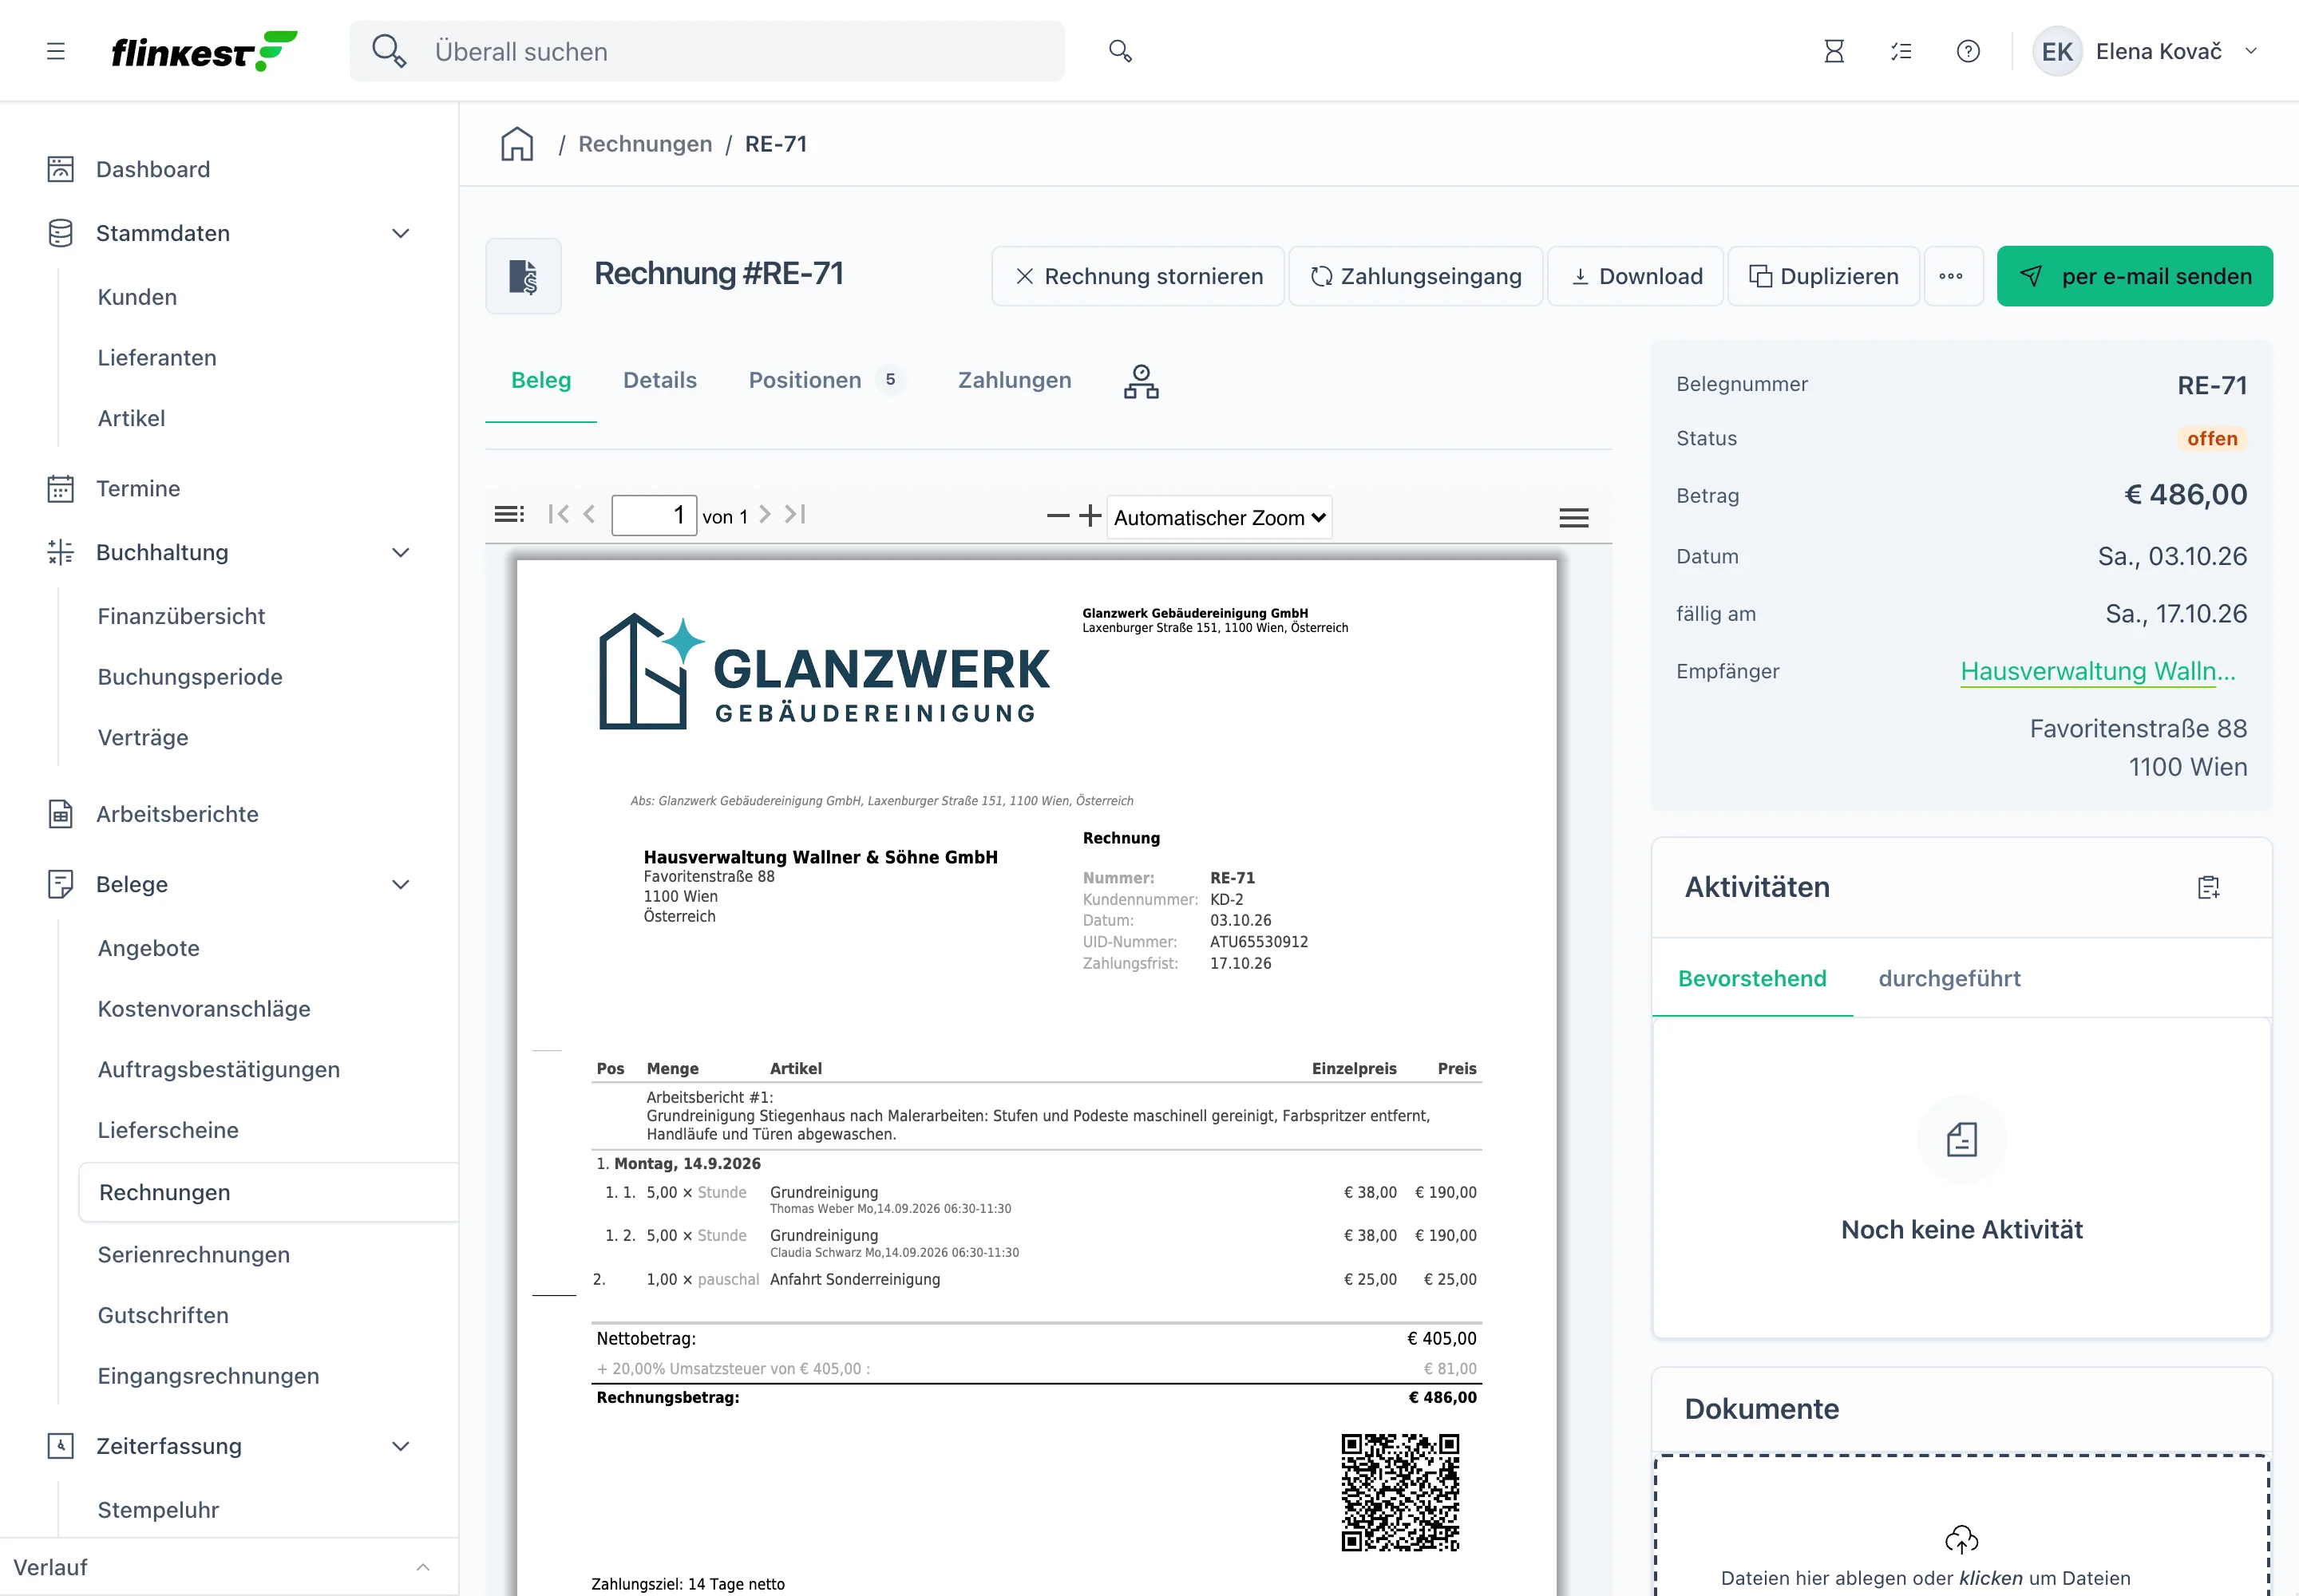Jump to first page in PDF viewer
The image size is (2299, 1596).
(558, 514)
